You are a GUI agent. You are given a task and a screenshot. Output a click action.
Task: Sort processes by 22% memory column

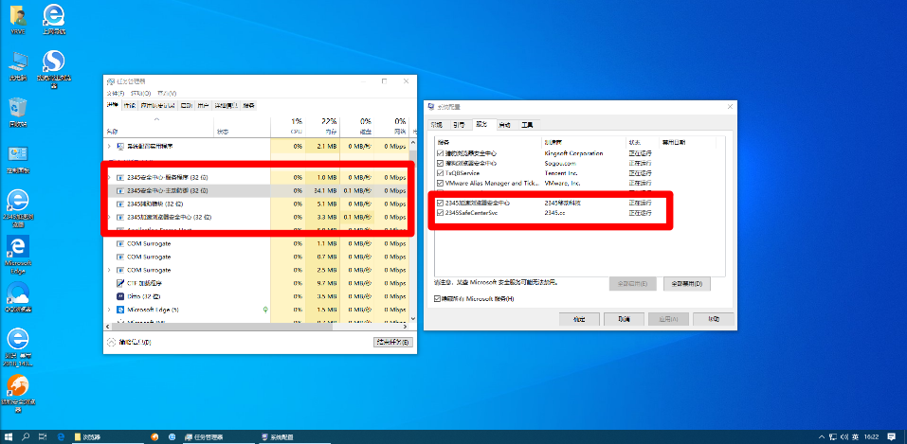click(323, 127)
